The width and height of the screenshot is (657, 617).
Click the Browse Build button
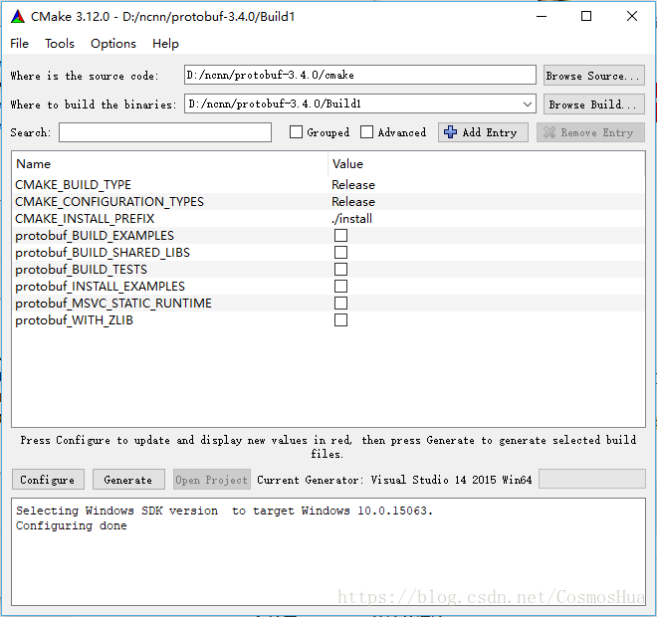[x=593, y=104]
